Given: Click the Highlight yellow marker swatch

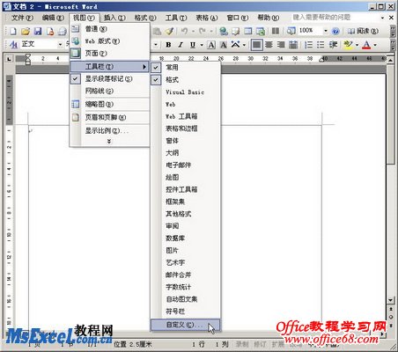Looking at the screenshot, I should (348, 45).
